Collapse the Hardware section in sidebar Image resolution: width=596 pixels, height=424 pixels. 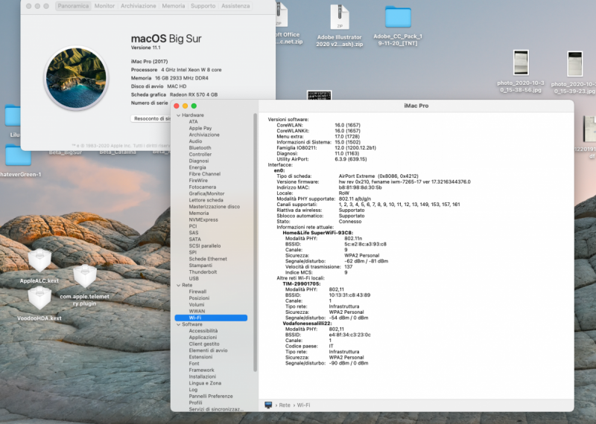(x=179, y=115)
